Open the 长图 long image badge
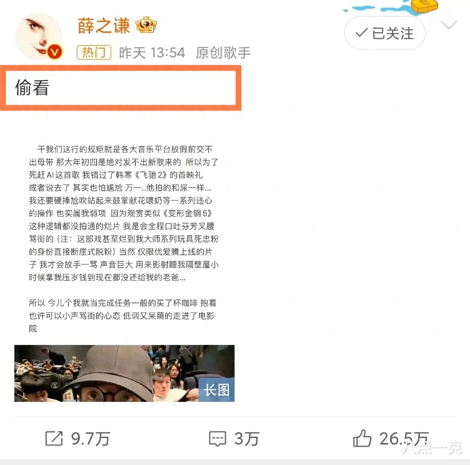The width and height of the screenshot is (470, 465). (x=216, y=390)
